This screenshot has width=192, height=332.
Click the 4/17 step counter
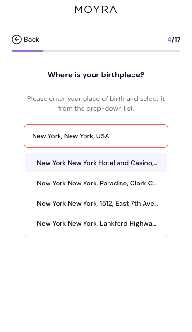[174, 39]
